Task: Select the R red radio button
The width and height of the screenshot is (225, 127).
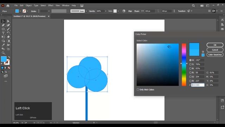Action: point(190,73)
